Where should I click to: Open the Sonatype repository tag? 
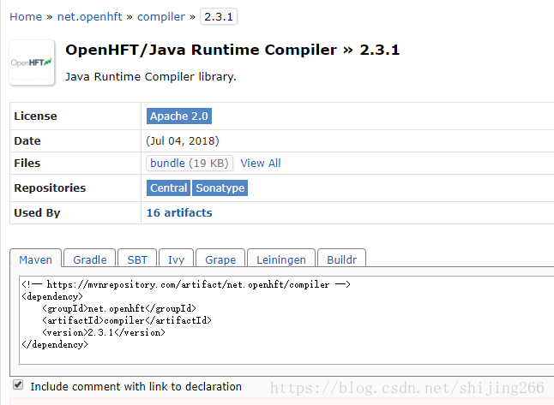pos(220,188)
